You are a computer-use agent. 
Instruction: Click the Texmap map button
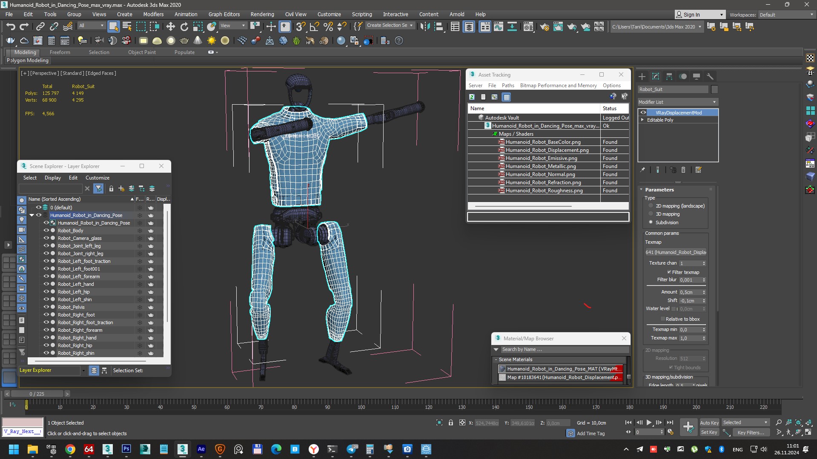click(x=676, y=252)
